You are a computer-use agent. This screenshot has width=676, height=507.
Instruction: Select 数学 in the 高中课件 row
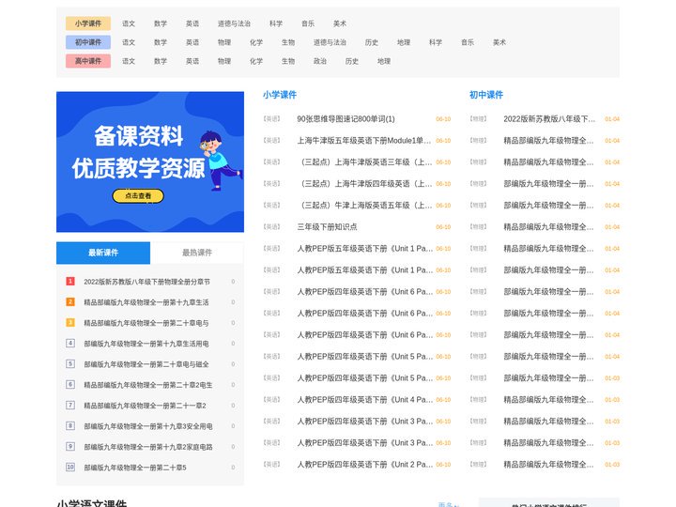(x=161, y=61)
